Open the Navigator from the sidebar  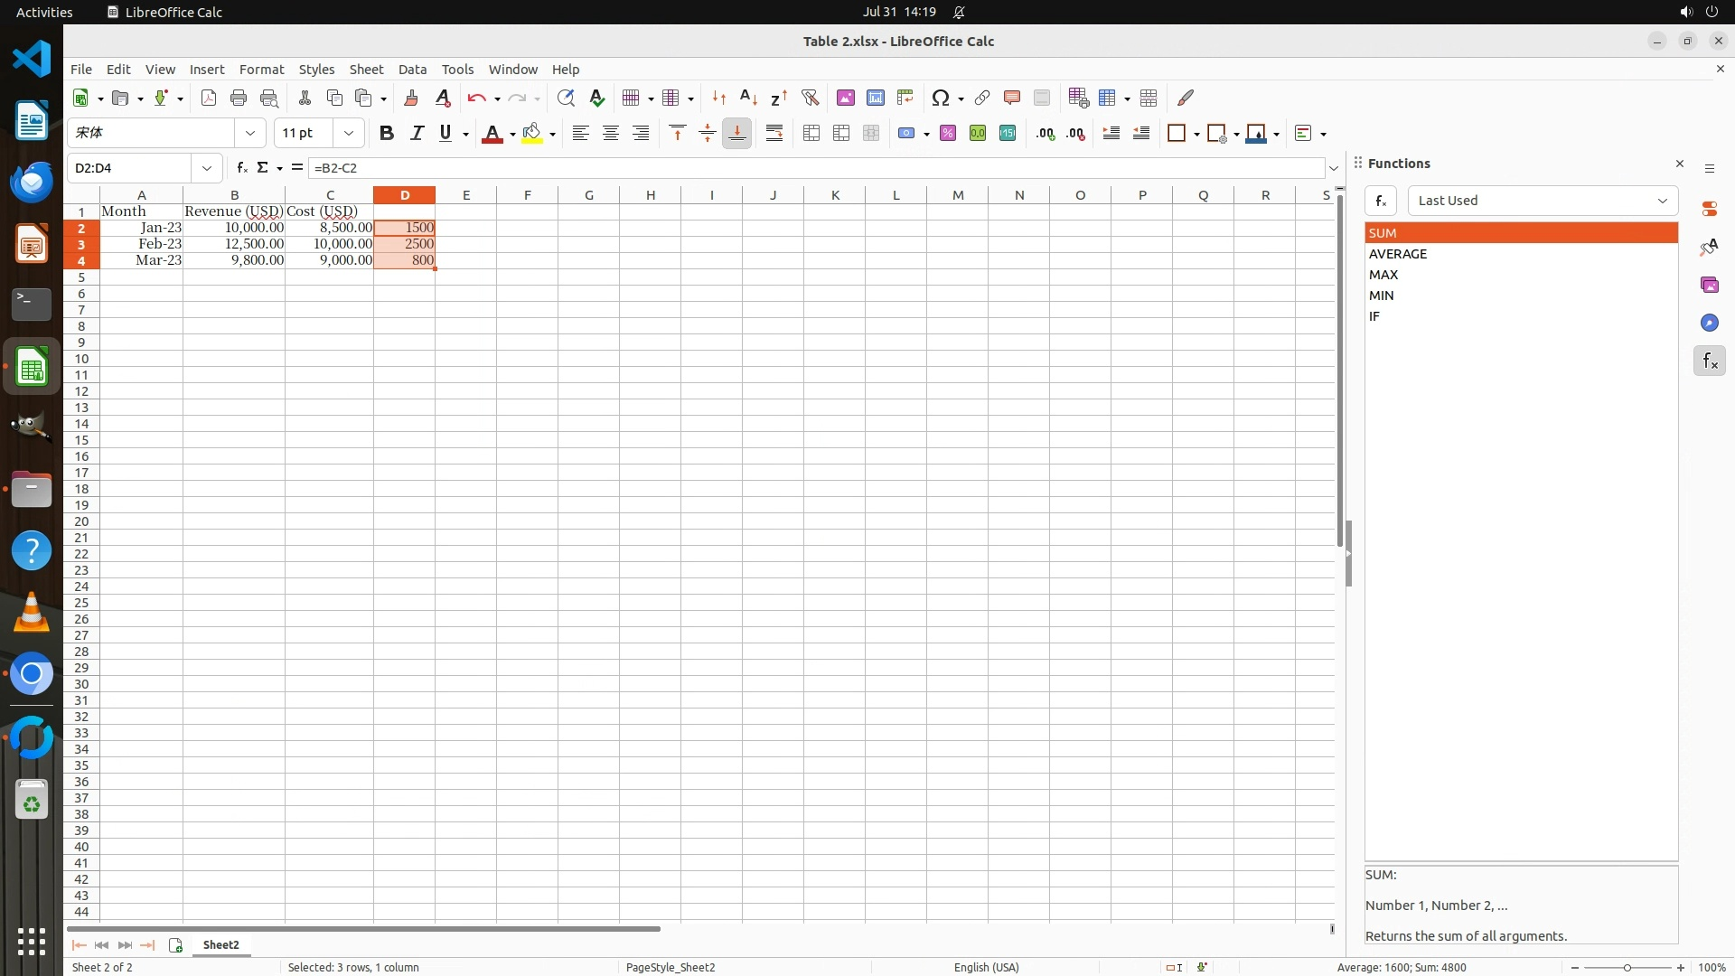point(1709,324)
